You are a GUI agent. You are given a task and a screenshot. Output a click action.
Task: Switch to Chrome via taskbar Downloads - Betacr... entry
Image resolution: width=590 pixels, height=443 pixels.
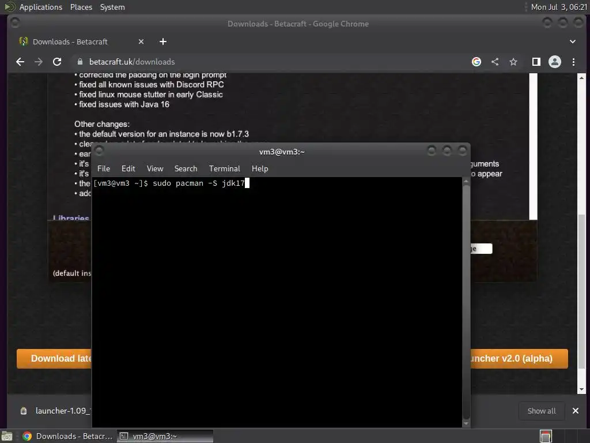coord(68,436)
